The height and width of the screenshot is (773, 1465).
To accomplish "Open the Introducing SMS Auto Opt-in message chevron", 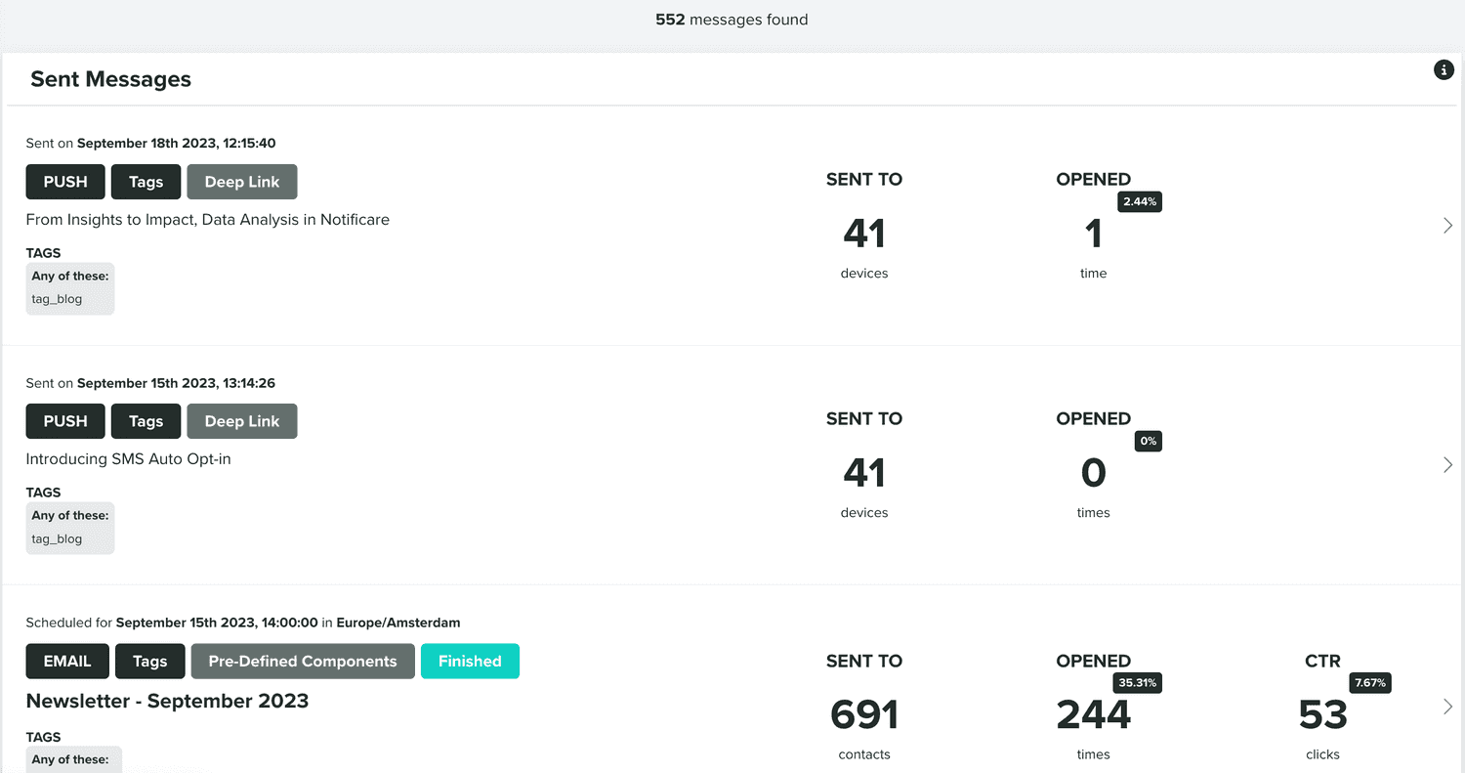I will (x=1447, y=465).
